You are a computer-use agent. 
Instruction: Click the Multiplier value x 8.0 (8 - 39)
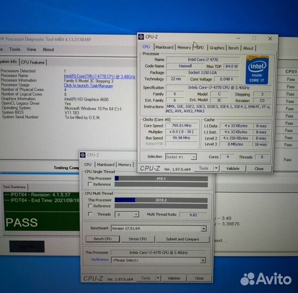click(x=181, y=132)
